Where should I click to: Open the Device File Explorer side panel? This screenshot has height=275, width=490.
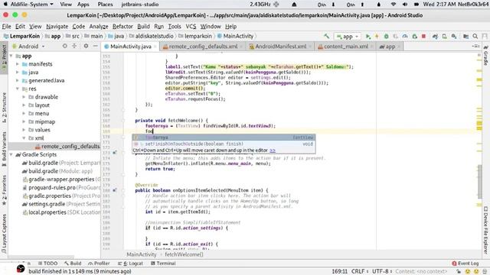[486, 230]
